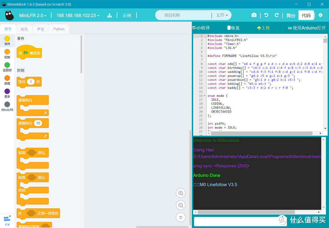Click the 当 flag 被点击 event block
Viewport: 329px width, 228px height.
[29, 52]
